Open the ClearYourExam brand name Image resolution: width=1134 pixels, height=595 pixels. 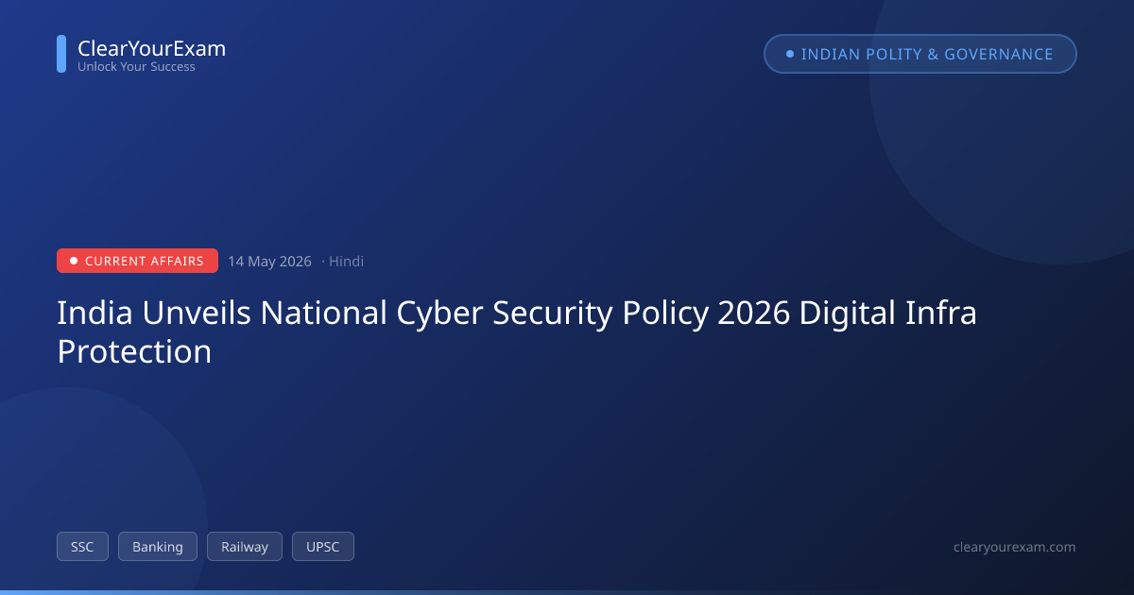click(151, 48)
